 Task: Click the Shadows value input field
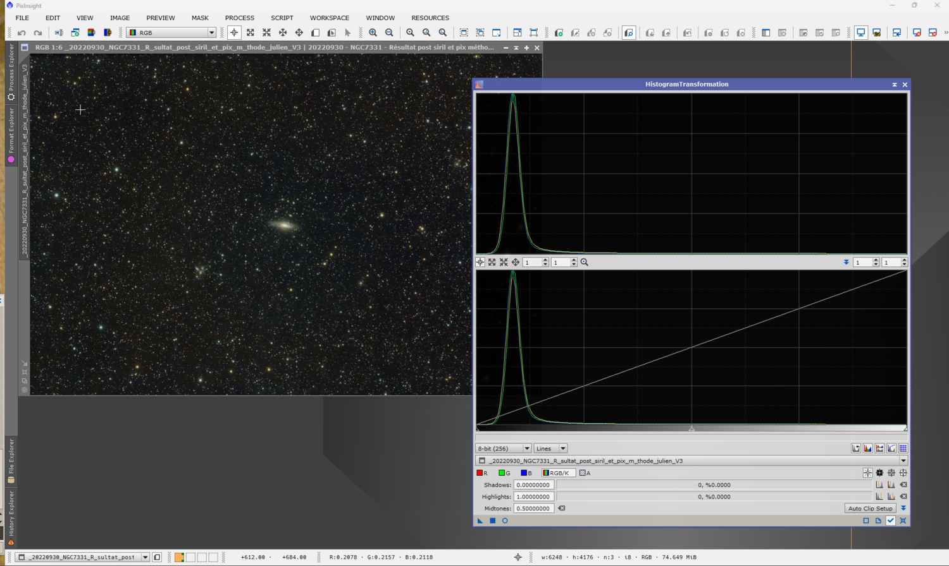[533, 485]
